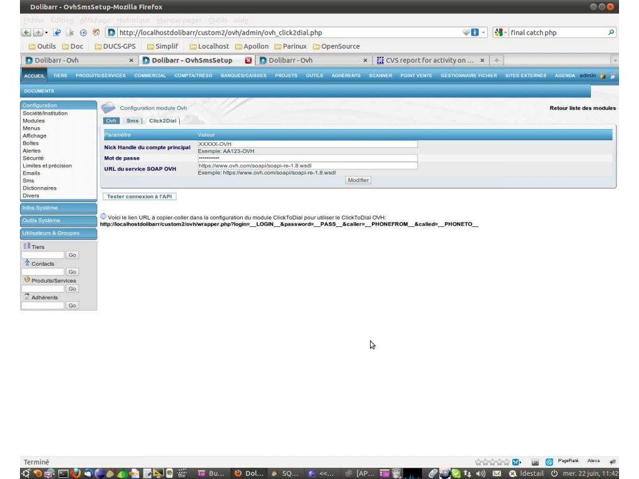The width and height of the screenshot is (639, 479).
Task: Click the star rating in status bar
Action: [492, 462]
